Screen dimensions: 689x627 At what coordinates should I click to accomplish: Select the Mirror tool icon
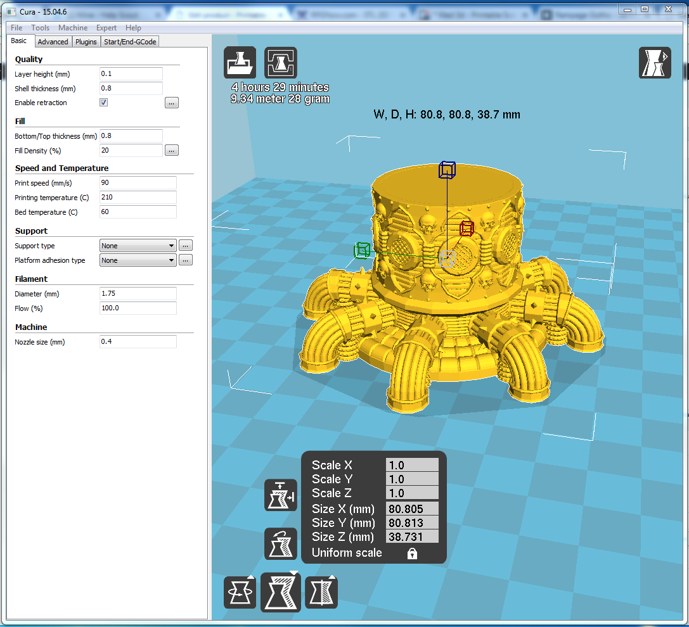pyautogui.click(x=321, y=593)
